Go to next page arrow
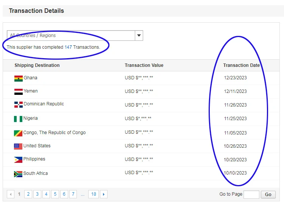 point(104,194)
